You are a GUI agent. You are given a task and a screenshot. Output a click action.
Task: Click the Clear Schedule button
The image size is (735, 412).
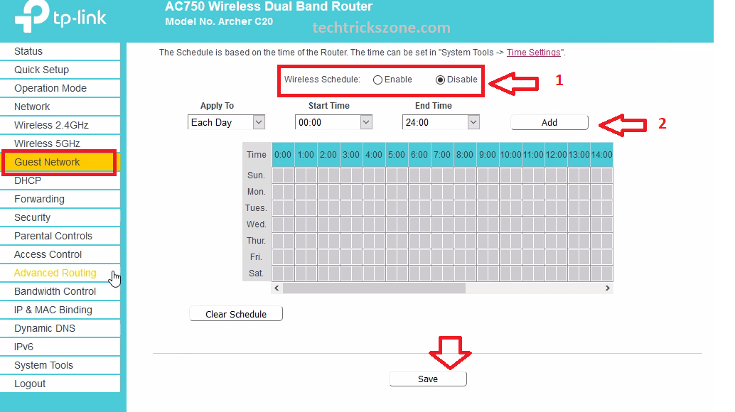(x=236, y=314)
